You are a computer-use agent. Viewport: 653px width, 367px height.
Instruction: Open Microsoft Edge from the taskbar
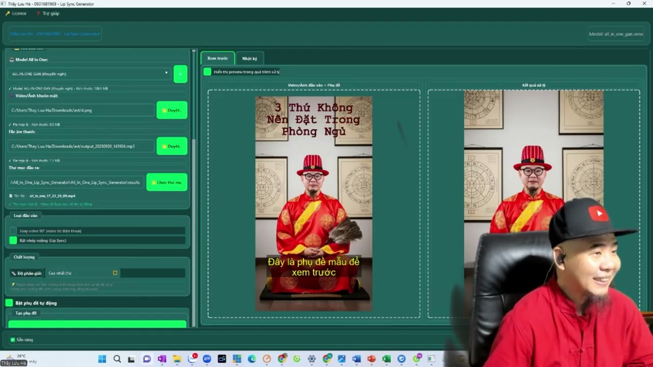(x=252, y=359)
